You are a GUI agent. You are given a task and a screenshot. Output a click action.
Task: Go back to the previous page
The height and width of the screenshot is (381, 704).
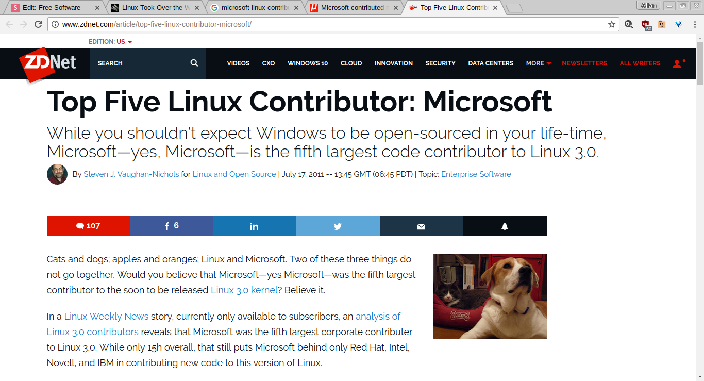click(9, 24)
